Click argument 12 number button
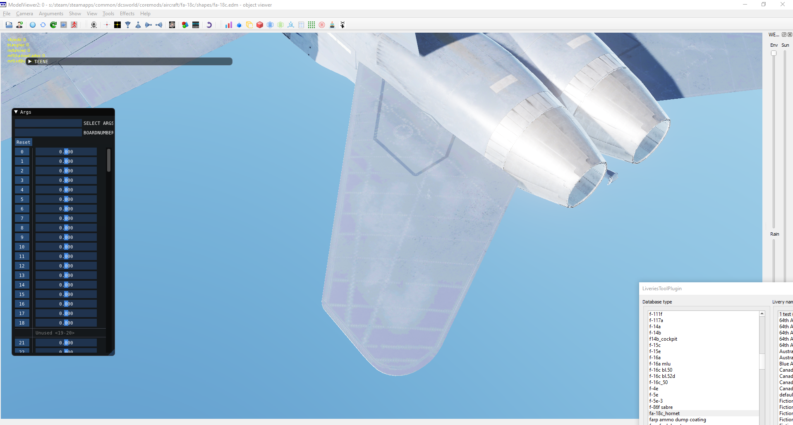The height and width of the screenshot is (425, 793). point(22,266)
